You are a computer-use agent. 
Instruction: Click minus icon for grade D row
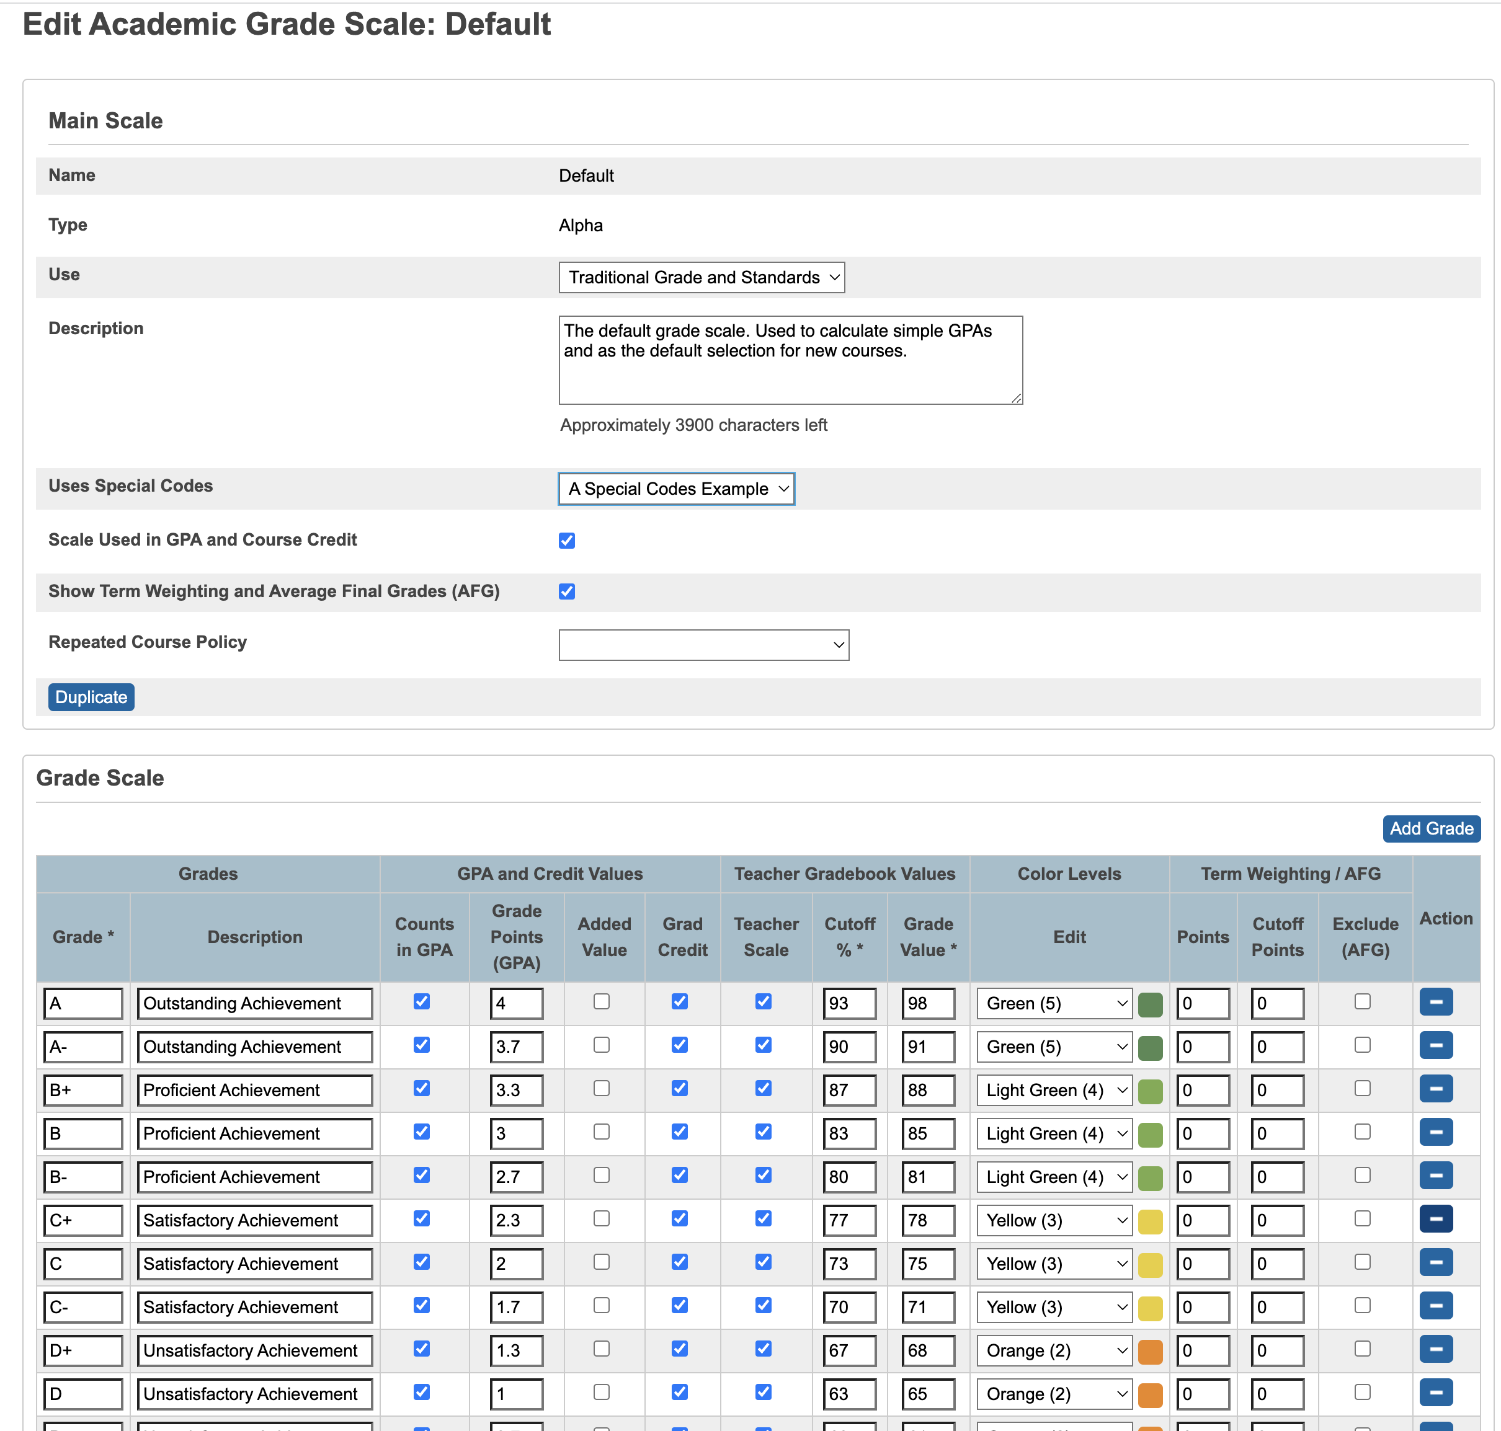[x=1435, y=1392]
